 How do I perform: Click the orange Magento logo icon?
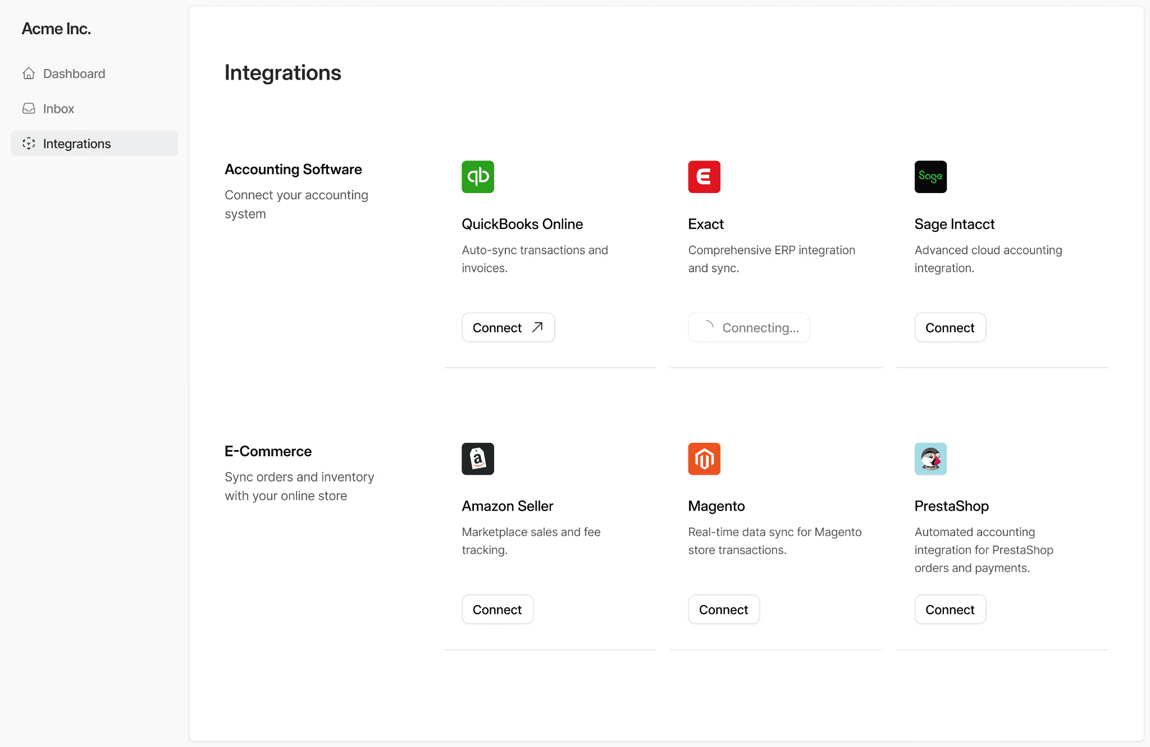pos(704,459)
